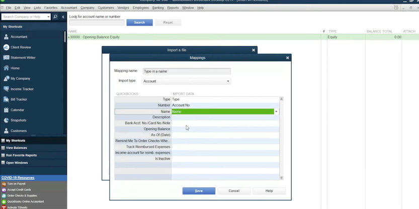The image size is (419, 209).
Task: Click QuickBooks Online Accountant plus icon
Action: pyautogui.click(x=4, y=202)
